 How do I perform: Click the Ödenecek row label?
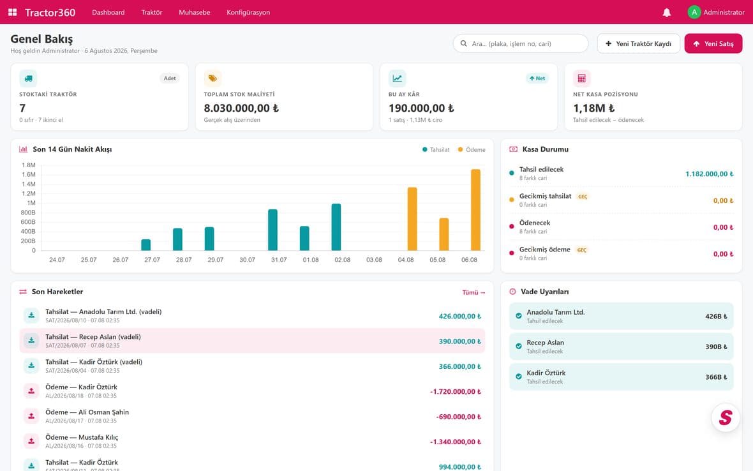point(535,223)
